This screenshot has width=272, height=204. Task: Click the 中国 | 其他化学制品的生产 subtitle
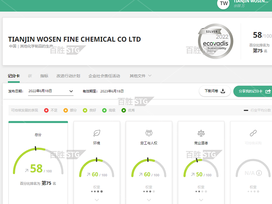31,46
